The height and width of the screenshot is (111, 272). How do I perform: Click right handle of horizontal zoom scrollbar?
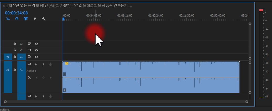247,102
